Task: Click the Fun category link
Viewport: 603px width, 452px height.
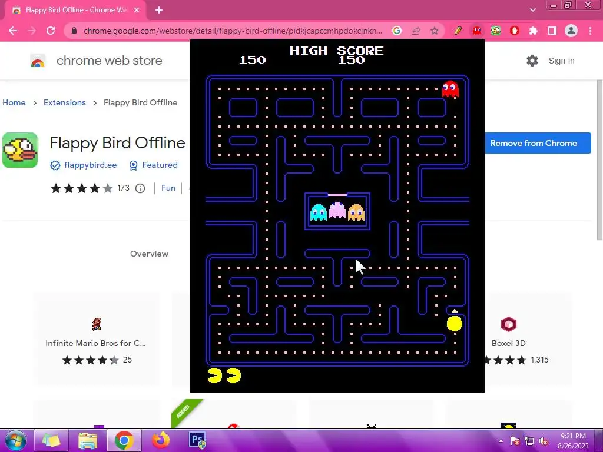Action: point(168,188)
